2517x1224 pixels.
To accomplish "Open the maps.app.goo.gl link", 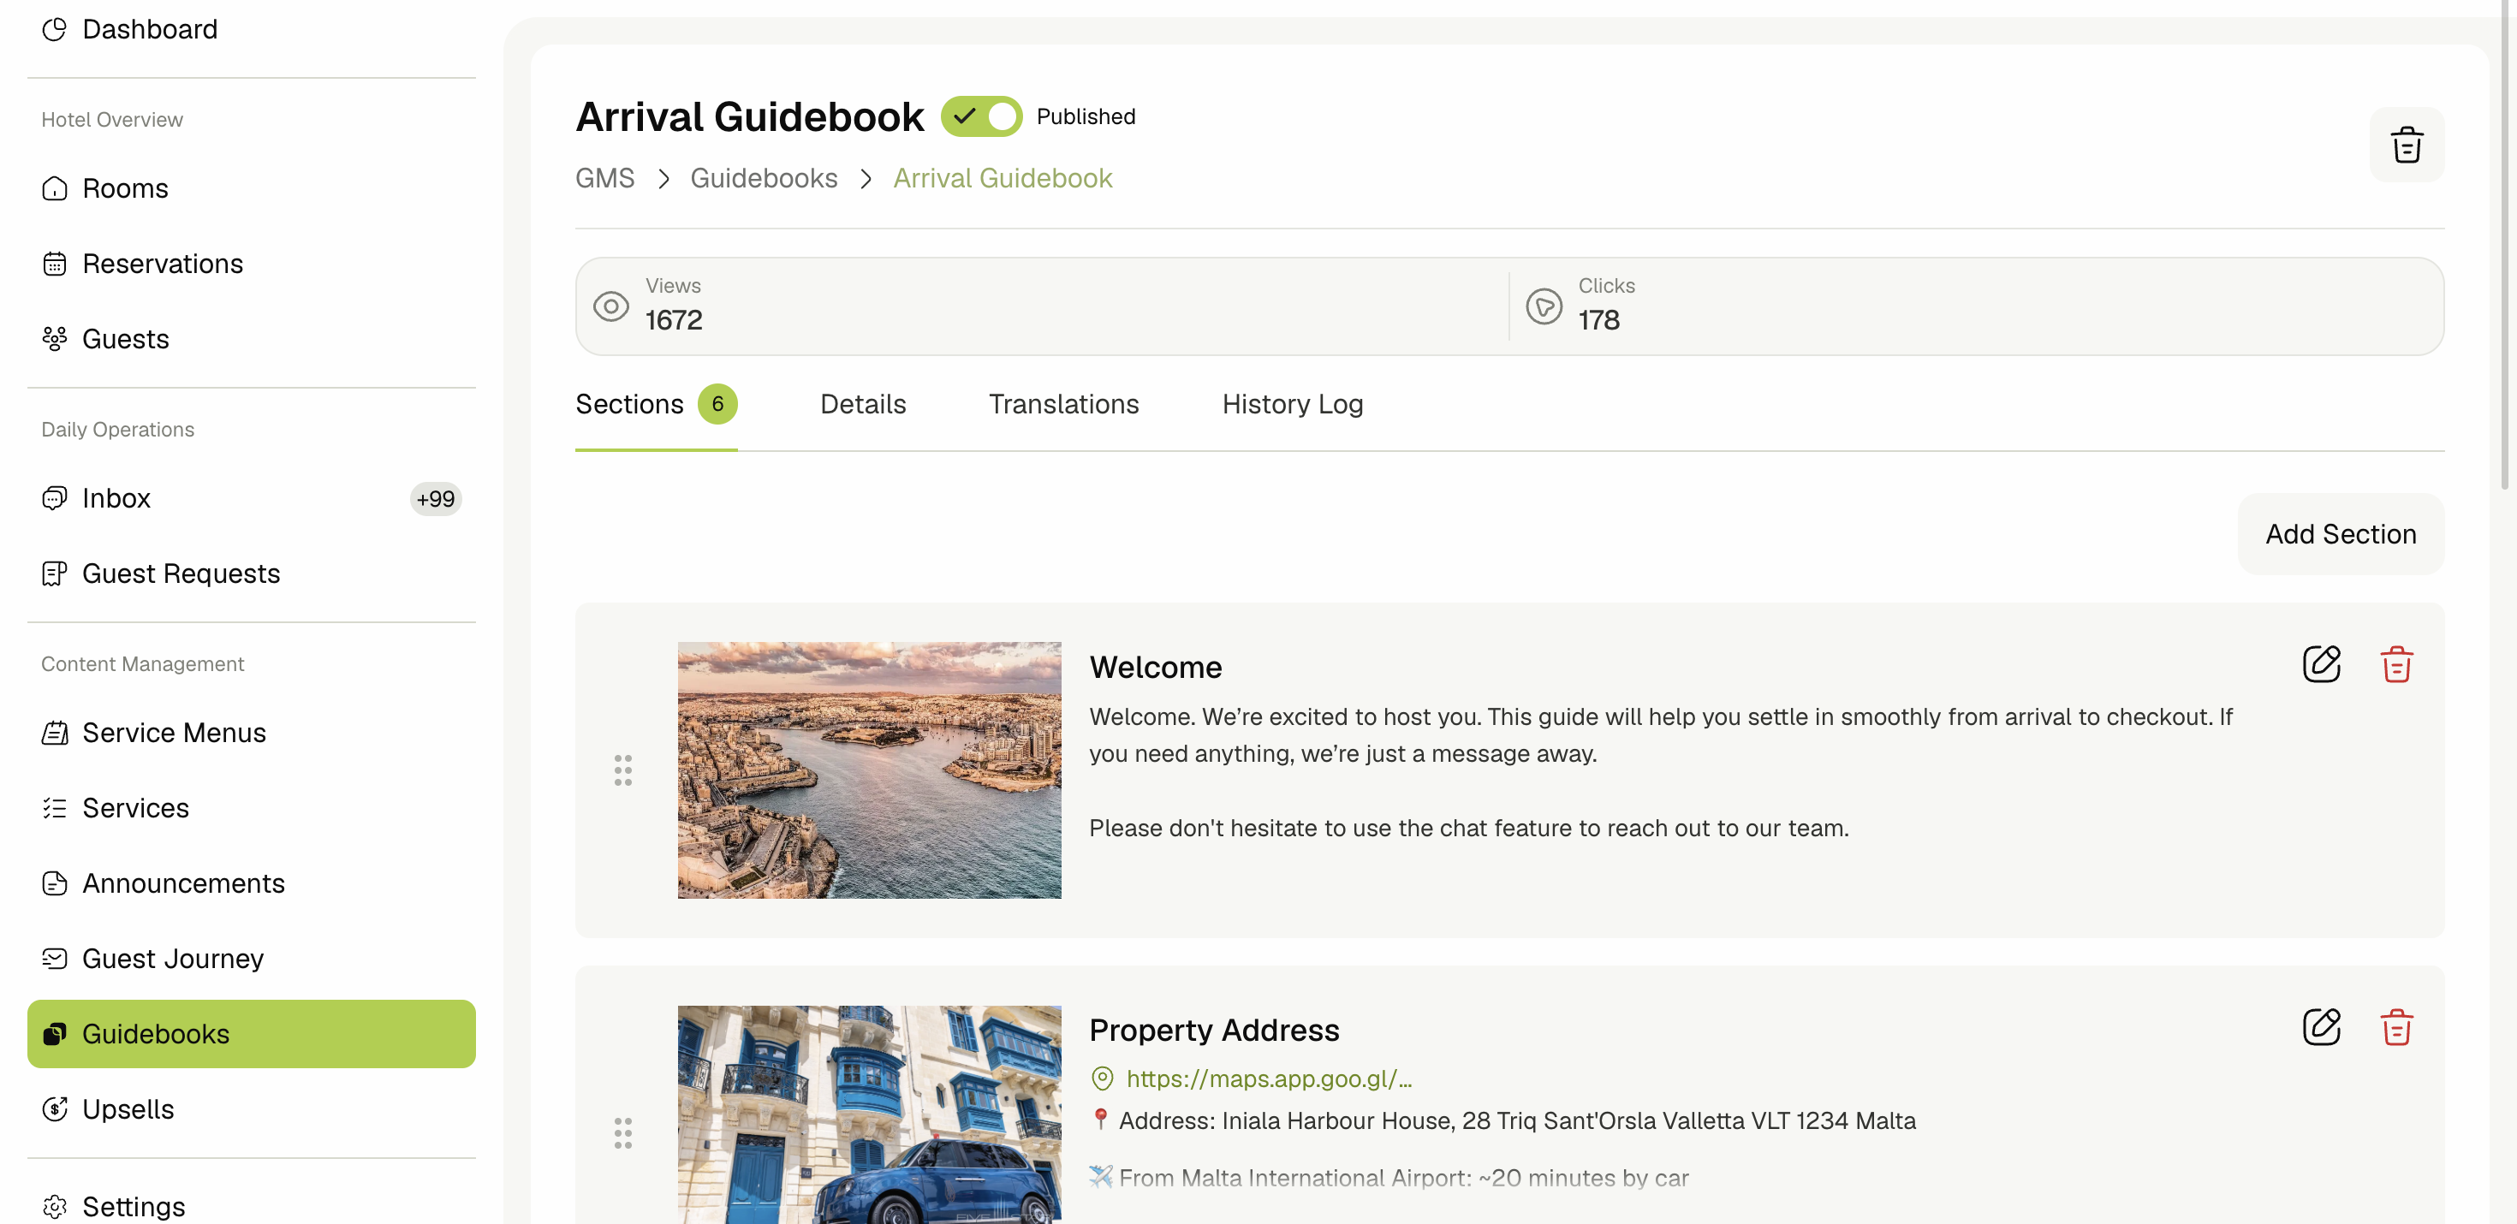I will 1268,1078.
